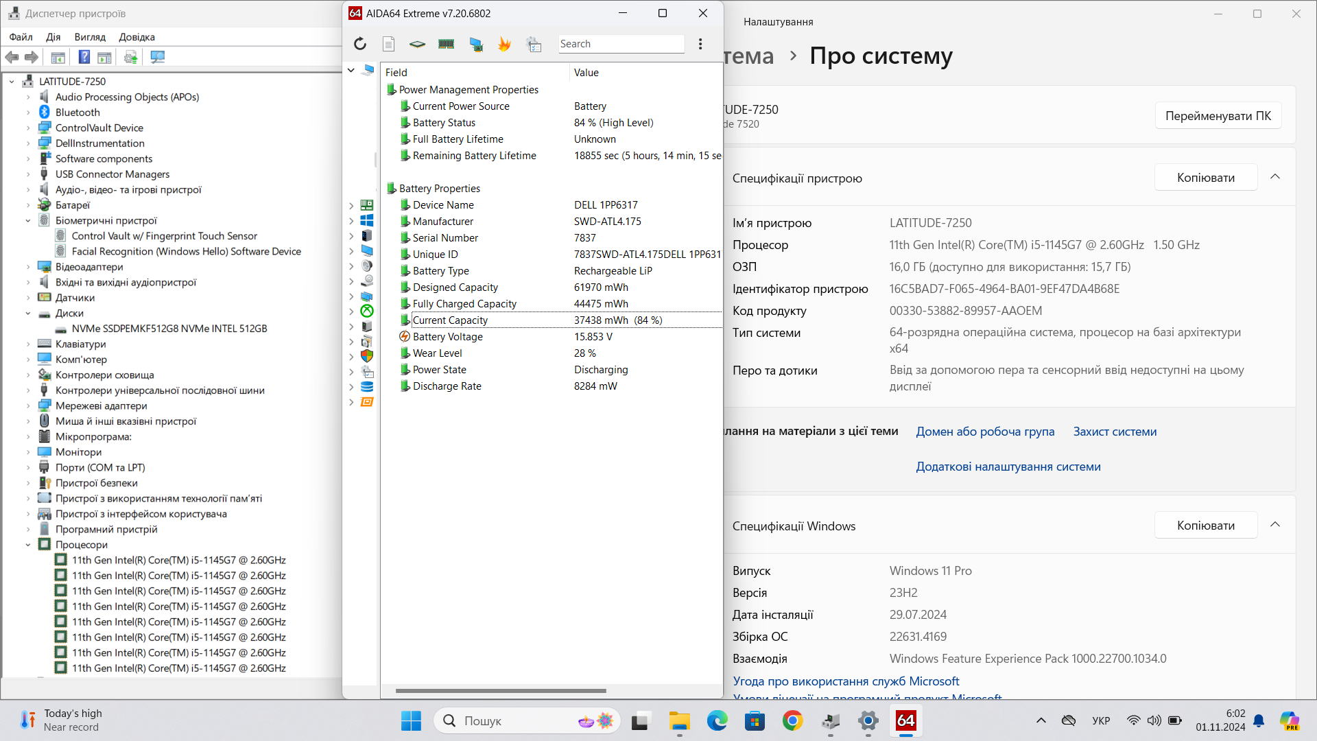Select the Storage drive category icon
1317x741 pixels.
click(x=367, y=281)
